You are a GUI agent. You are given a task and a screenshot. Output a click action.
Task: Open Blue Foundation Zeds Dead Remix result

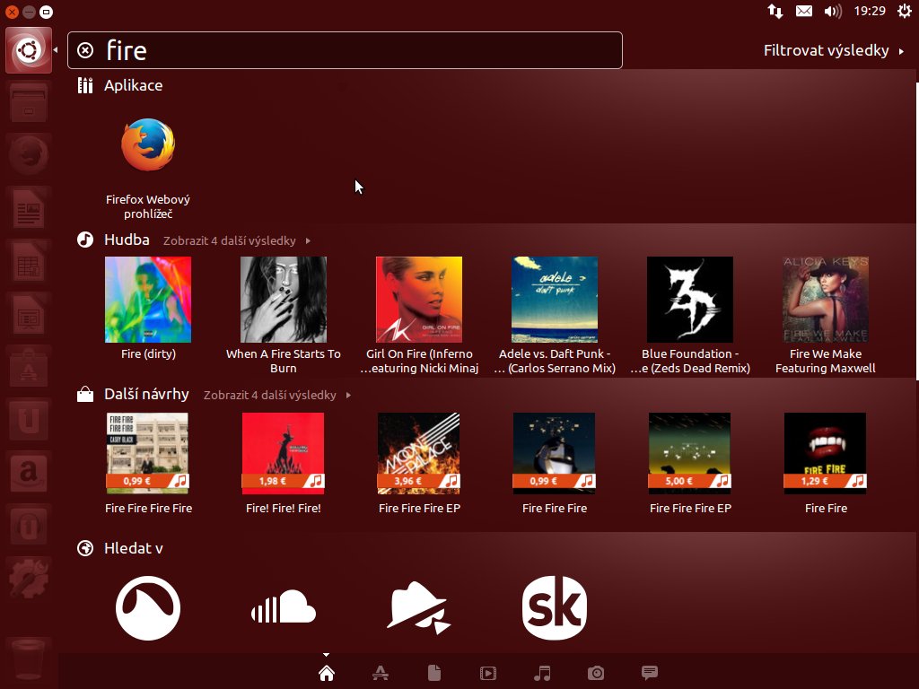point(690,315)
